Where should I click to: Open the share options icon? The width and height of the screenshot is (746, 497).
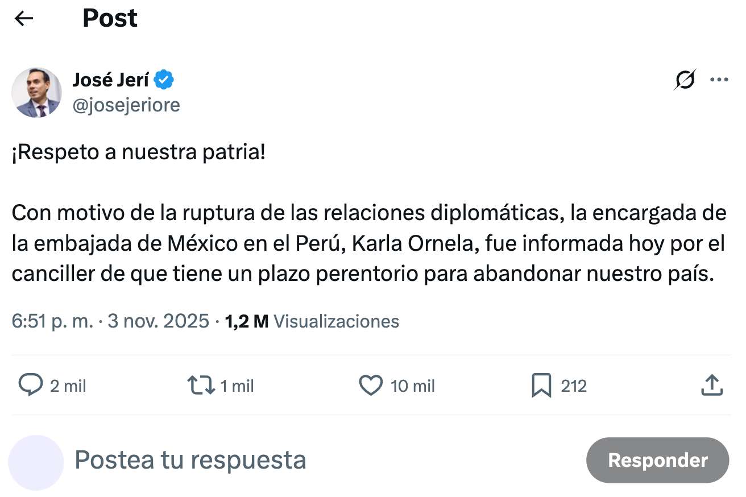tap(711, 386)
